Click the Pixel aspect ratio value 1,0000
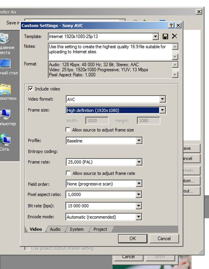 (74, 194)
